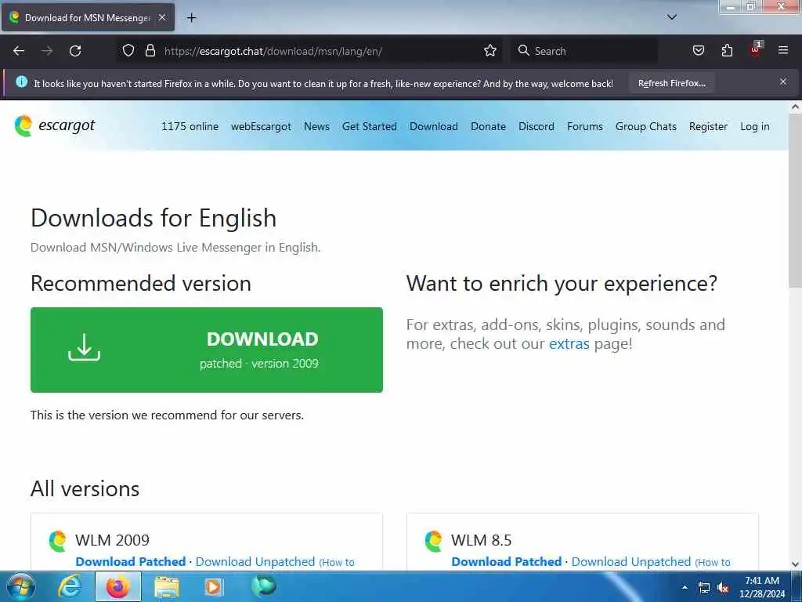Screen dimensions: 802x602
Task: Click the taskbar clock 7:41 AM
Action: [762, 587]
